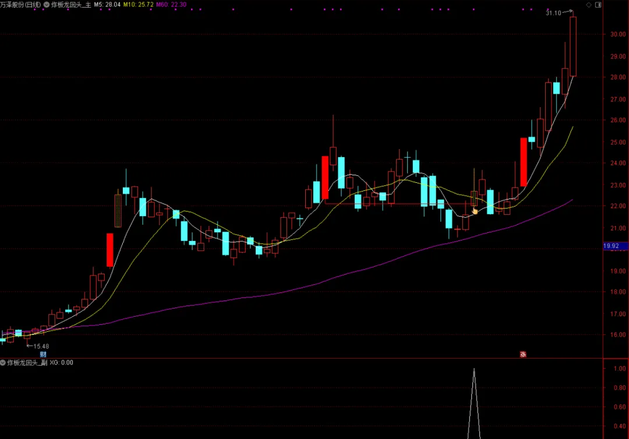Click the red 涨 marker on time axis
The image size is (629, 439).
[523, 355]
